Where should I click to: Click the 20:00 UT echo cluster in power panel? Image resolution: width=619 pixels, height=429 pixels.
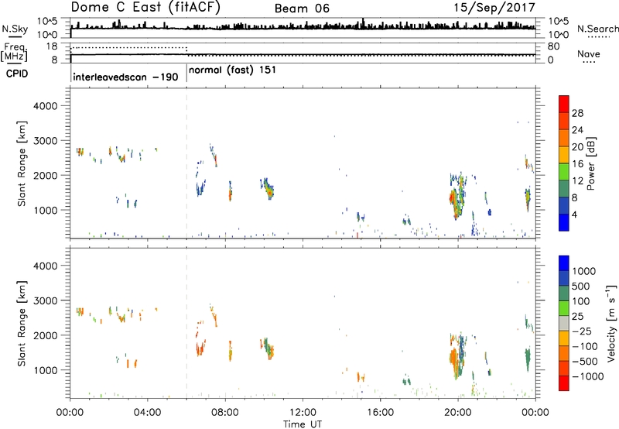pyautogui.click(x=457, y=196)
